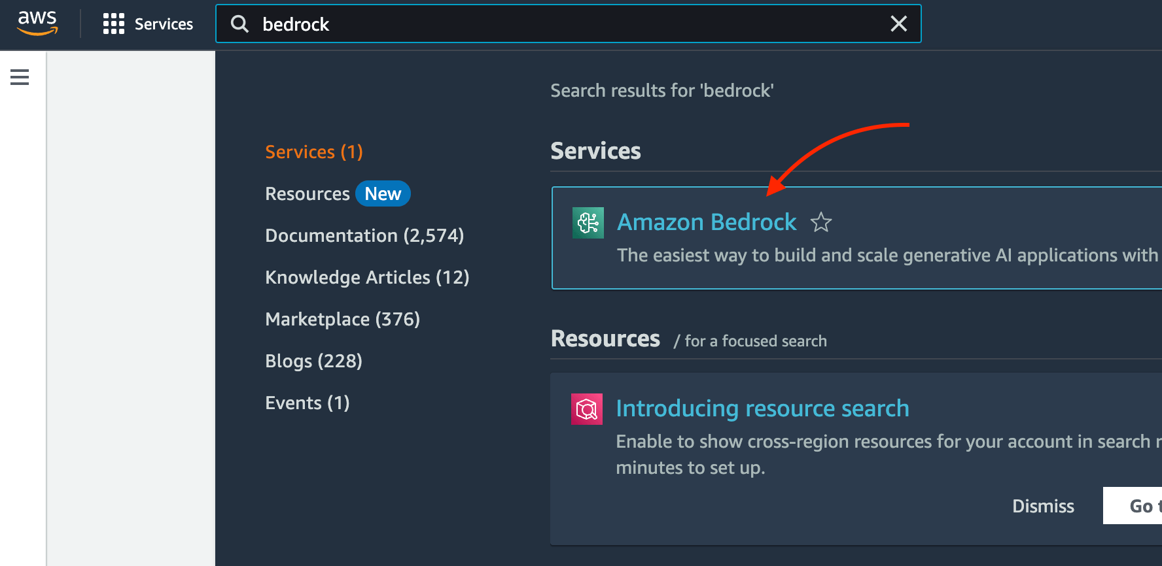Filter results by Services (1)
The image size is (1162, 566).
pyautogui.click(x=313, y=152)
